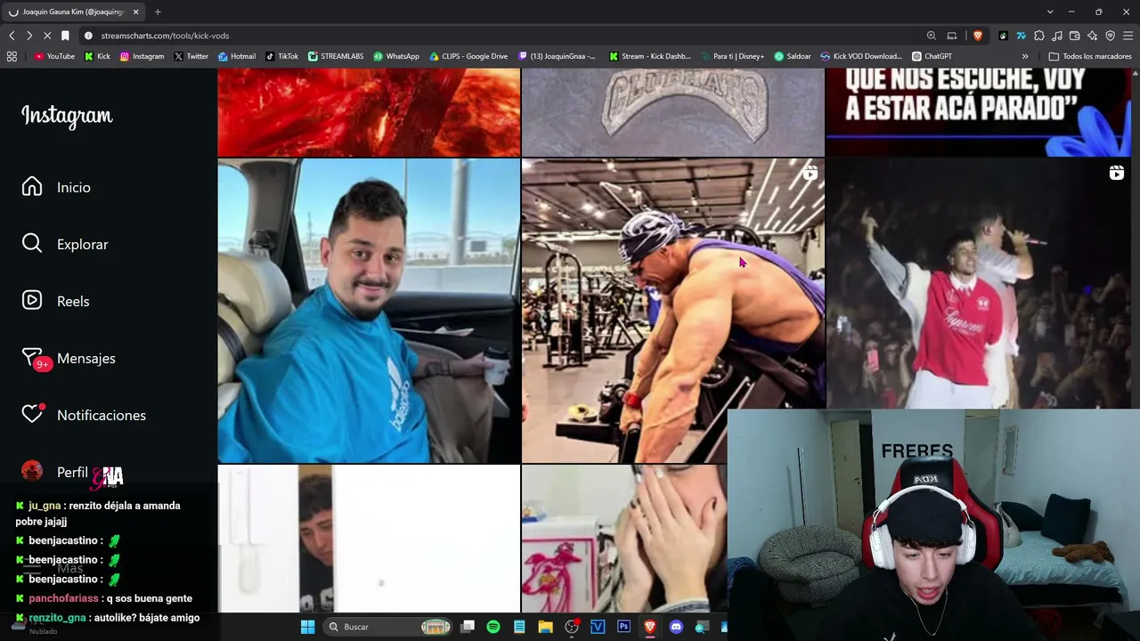The height and width of the screenshot is (641, 1140).
Task: Open a new browser tab
Action: click(x=158, y=12)
